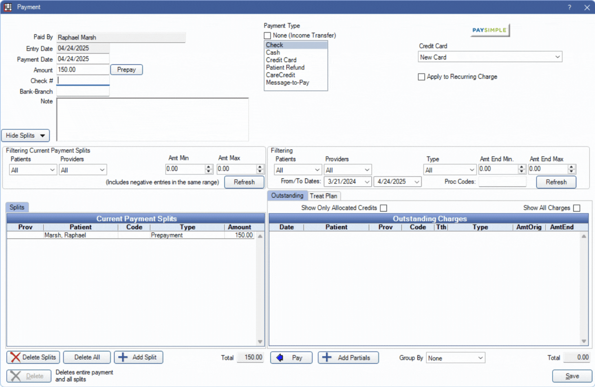Click the Prepay button

click(126, 70)
